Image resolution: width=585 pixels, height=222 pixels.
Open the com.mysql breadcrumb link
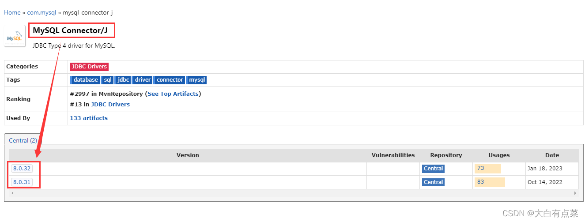click(x=42, y=12)
